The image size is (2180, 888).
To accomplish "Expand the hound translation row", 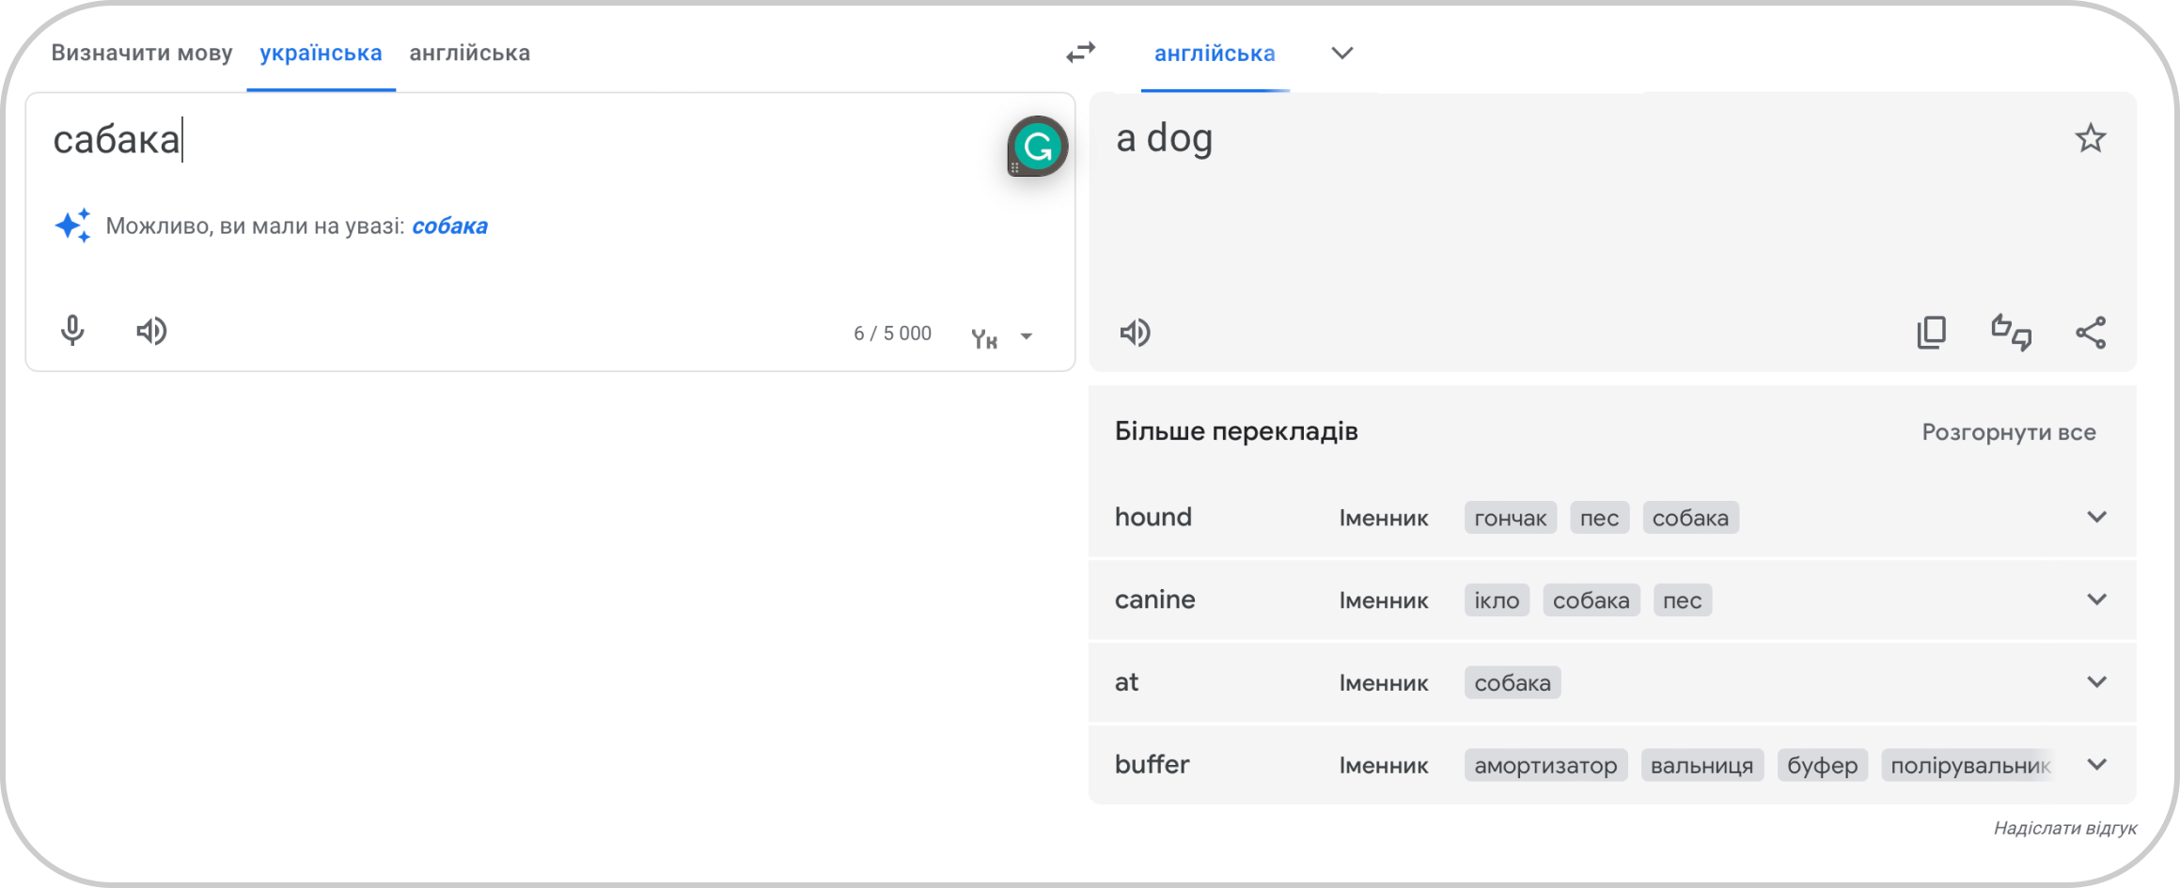I will pos(2097,517).
